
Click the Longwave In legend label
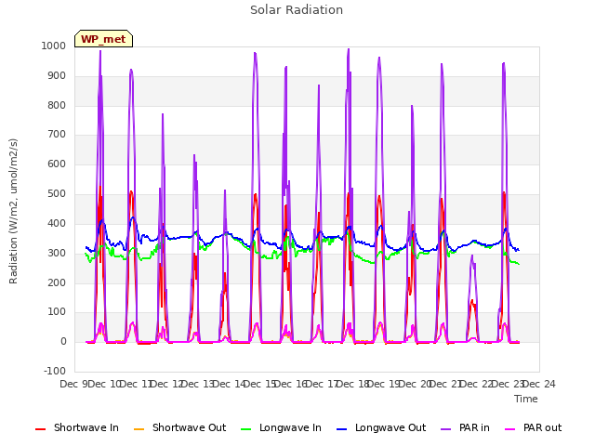tap(290, 427)
